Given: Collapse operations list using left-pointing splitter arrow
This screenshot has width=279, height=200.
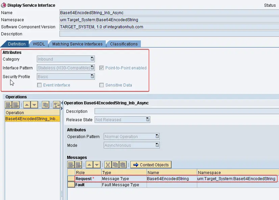Looking at the screenshot, I should (x=62, y=103).
